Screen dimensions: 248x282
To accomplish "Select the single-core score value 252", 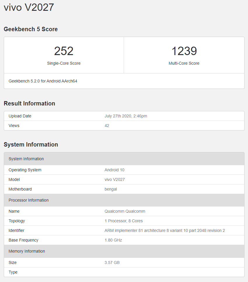I will (x=64, y=51).
